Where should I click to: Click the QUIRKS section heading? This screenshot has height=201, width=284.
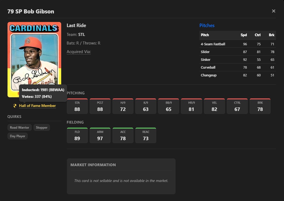[x=14, y=117]
